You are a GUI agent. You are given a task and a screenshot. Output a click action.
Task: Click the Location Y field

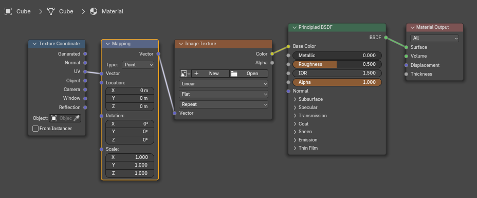(x=130, y=99)
